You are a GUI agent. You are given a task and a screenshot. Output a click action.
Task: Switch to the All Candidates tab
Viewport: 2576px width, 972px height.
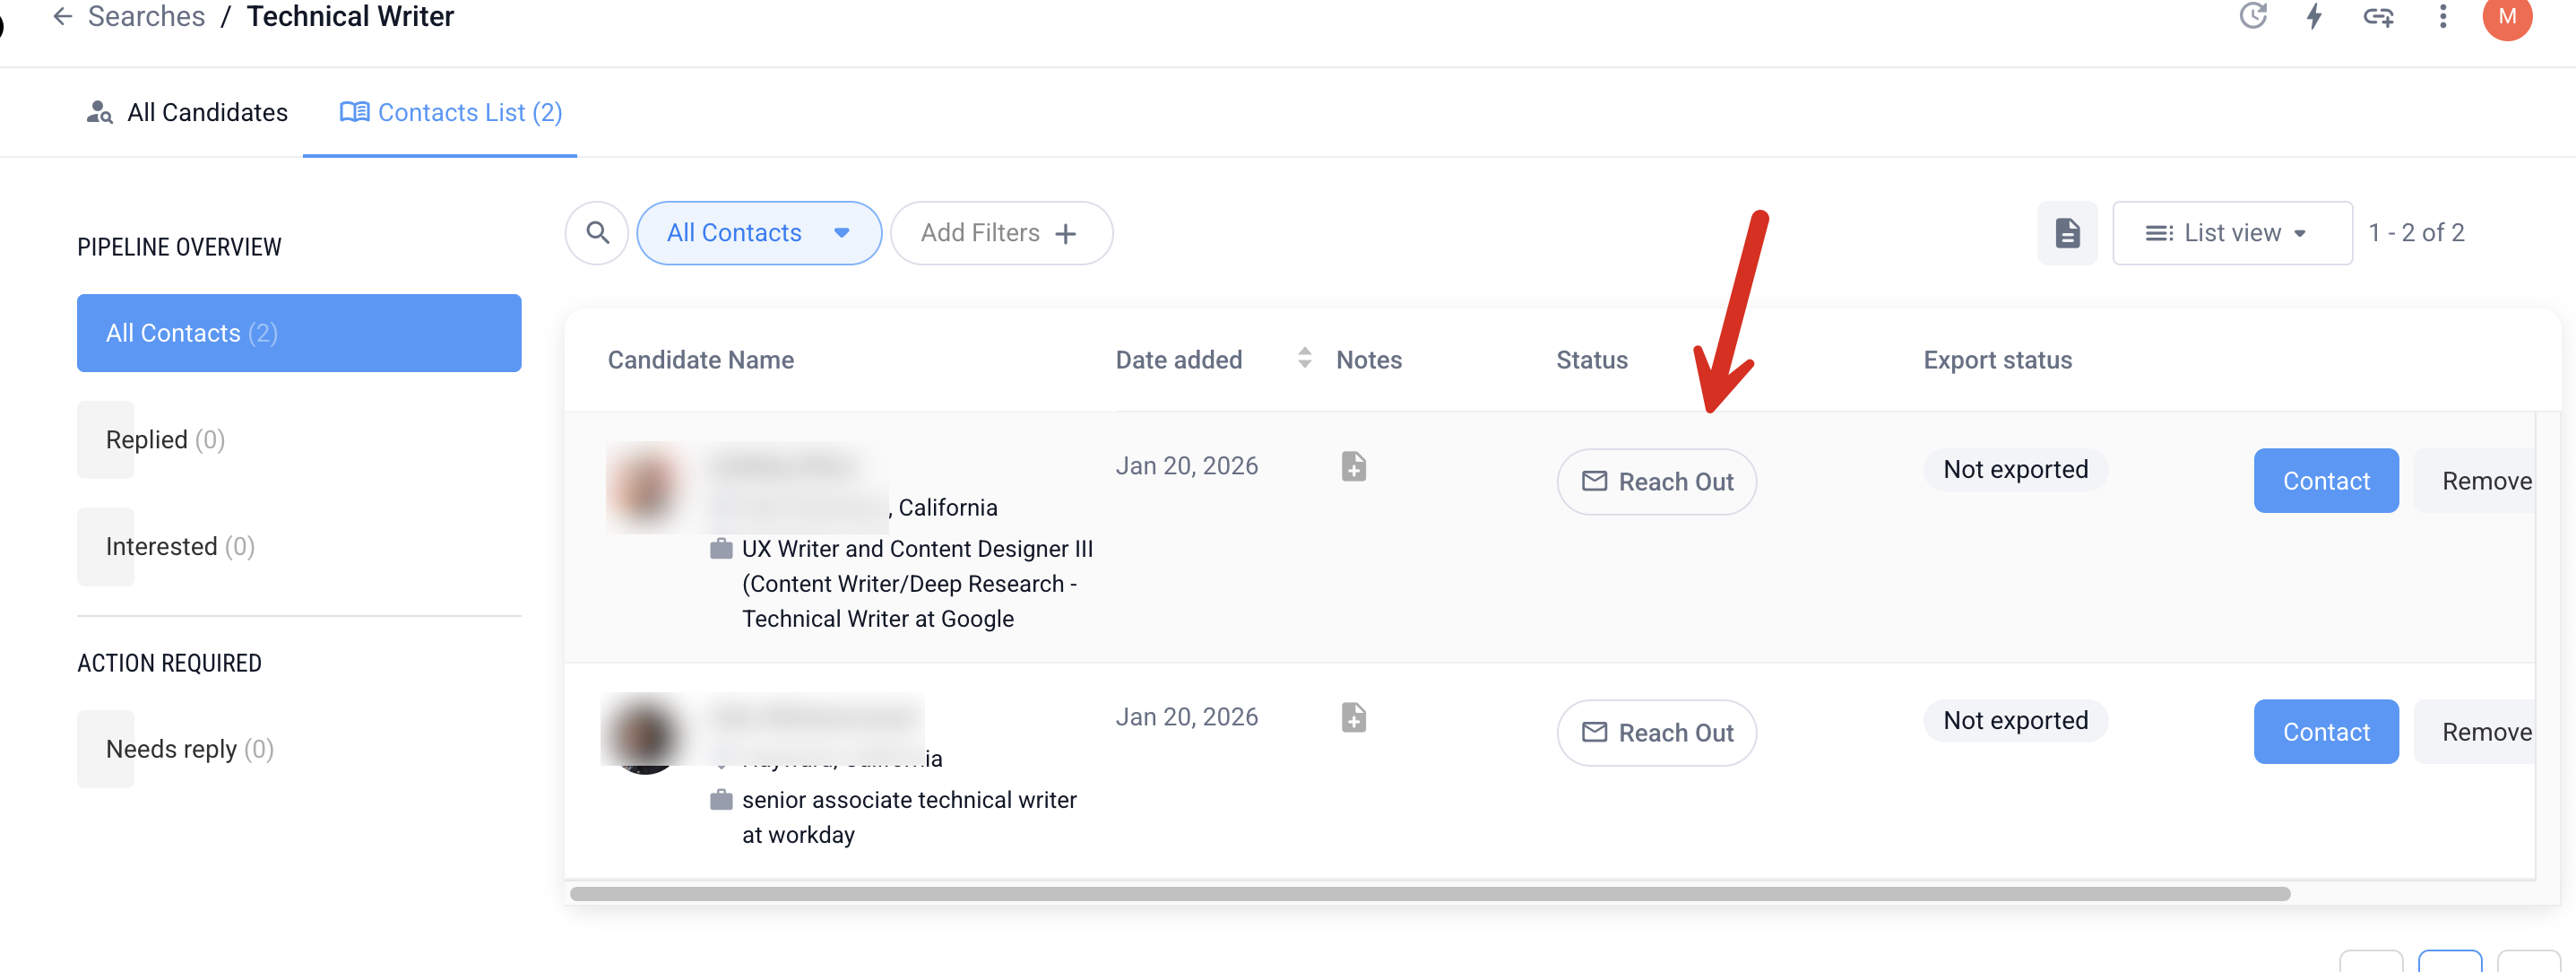(x=187, y=113)
